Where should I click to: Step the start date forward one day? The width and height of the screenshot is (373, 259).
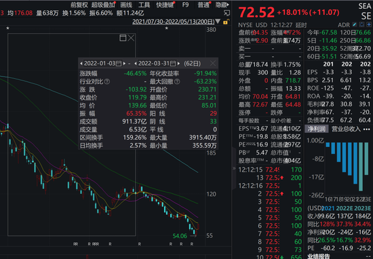click(x=124, y=64)
